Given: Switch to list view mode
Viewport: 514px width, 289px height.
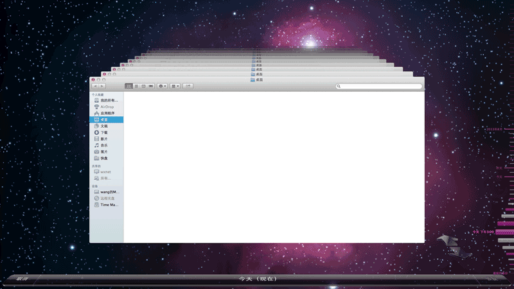Looking at the screenshot, I should click(136, 86).
